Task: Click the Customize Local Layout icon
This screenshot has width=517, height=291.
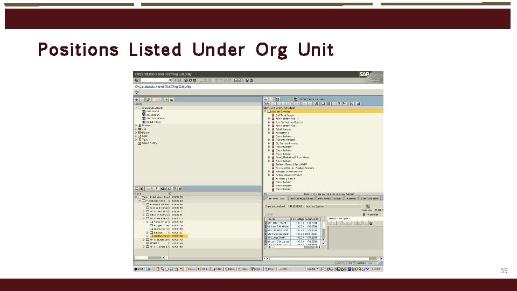Action: tap(251, 80)
